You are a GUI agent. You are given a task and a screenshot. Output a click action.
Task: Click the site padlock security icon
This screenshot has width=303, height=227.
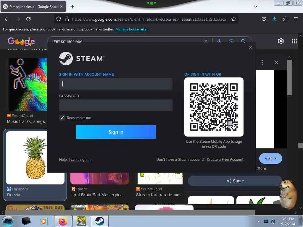[67, 19]
